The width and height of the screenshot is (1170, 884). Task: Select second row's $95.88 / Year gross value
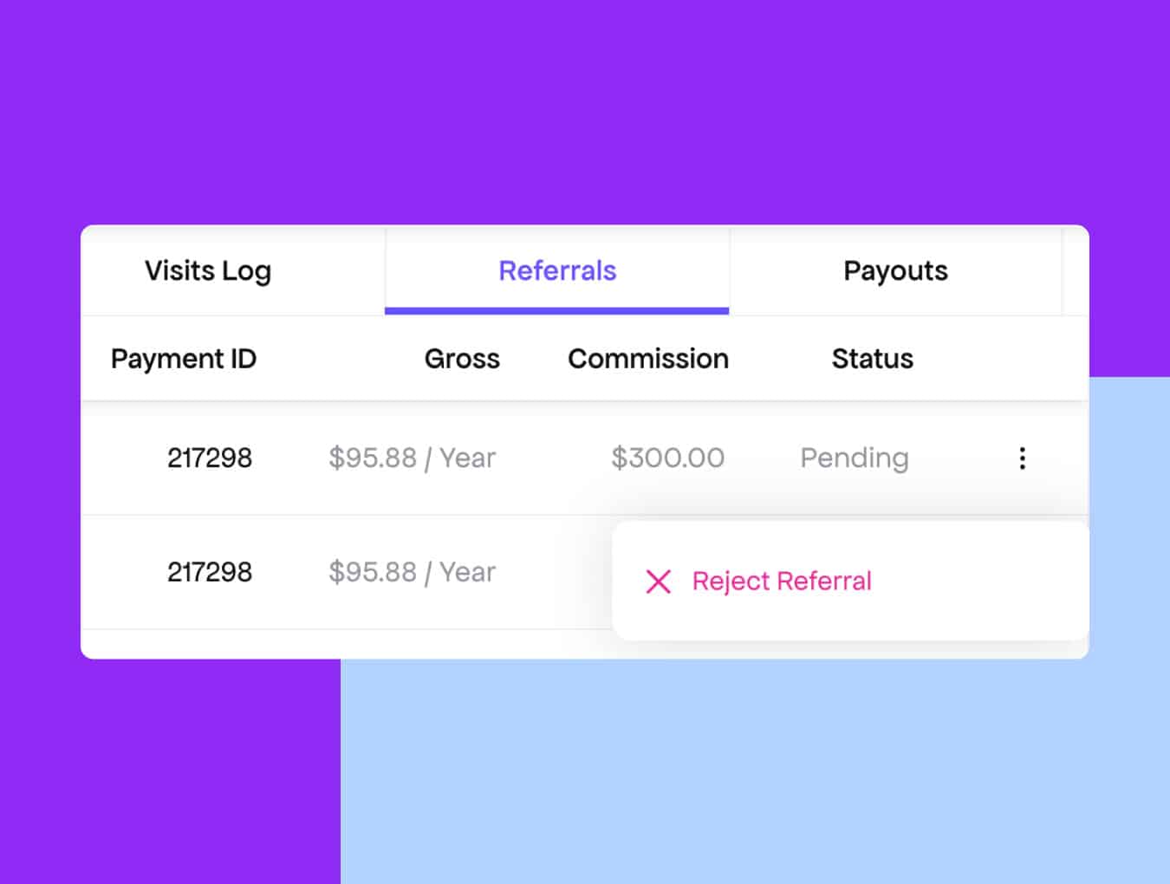[x=412, y=572]
